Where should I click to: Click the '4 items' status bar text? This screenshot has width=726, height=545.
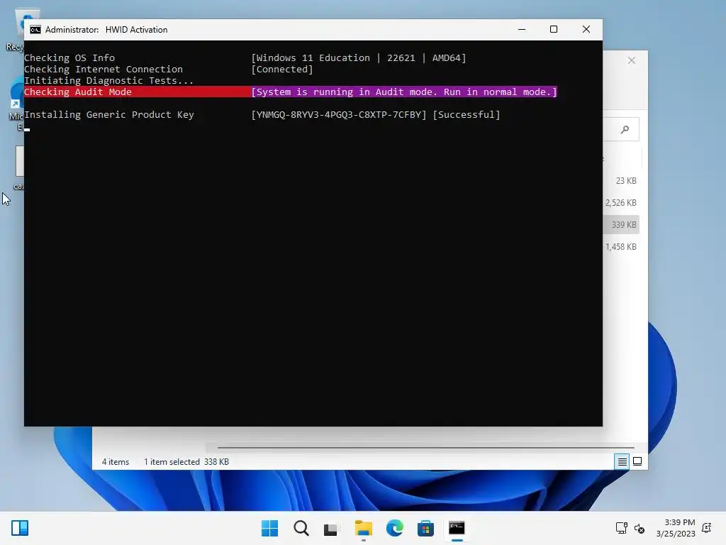(x=116, y=462)
